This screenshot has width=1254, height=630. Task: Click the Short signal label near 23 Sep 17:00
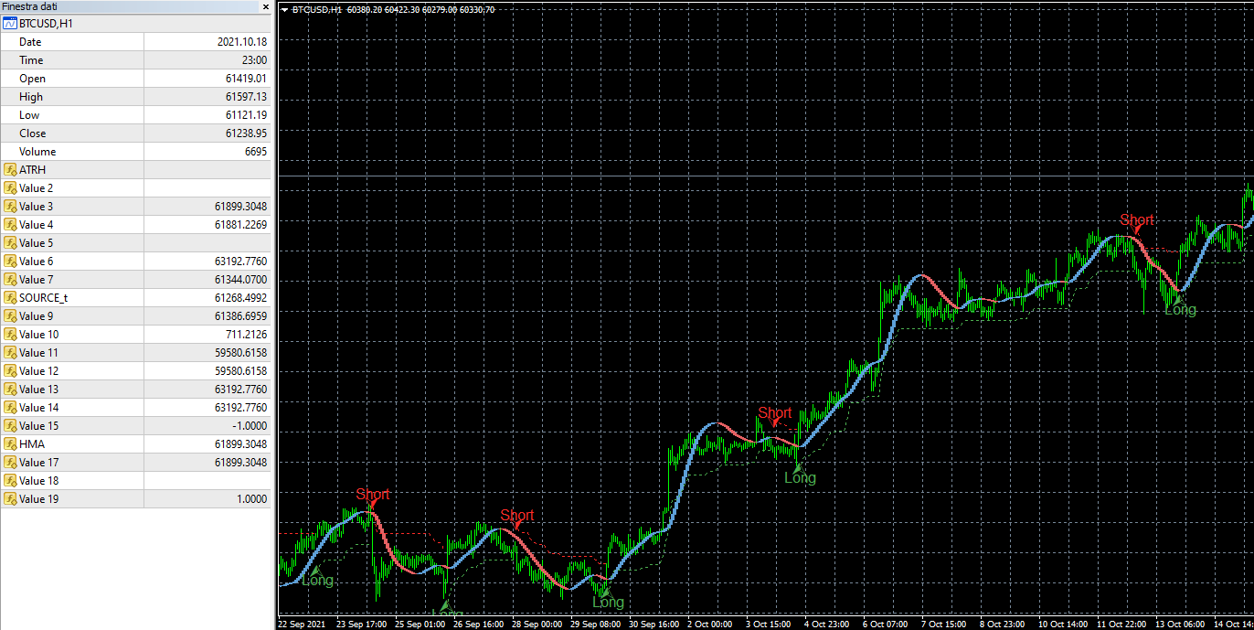coord(373,495)
